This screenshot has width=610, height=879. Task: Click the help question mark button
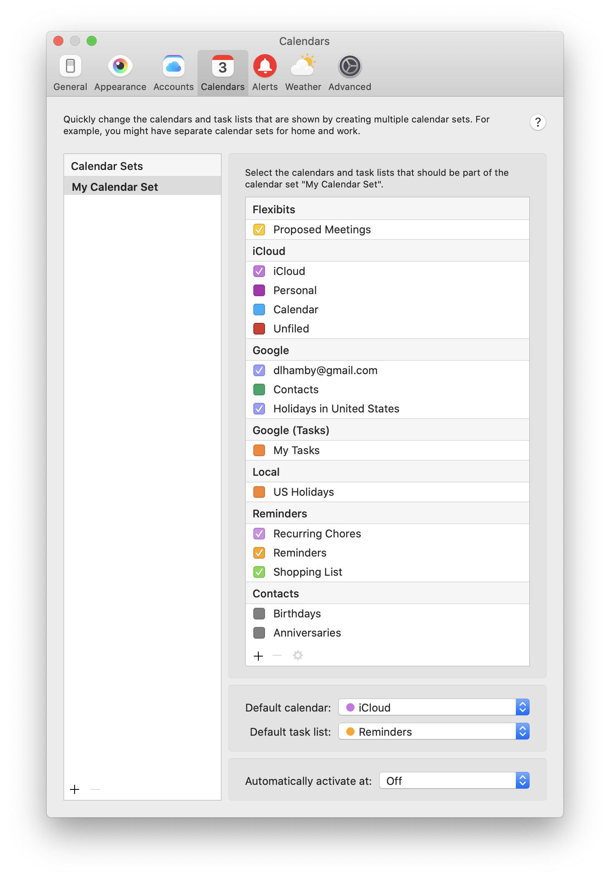(537, 122)
